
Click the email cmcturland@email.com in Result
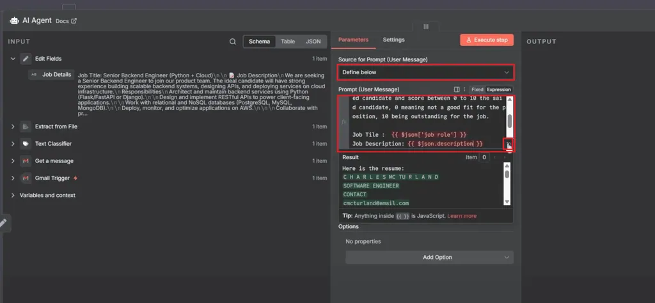(x=376, y=203)
